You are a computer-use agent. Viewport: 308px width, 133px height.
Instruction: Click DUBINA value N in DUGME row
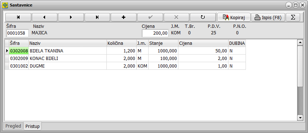(x=237, y=66)
